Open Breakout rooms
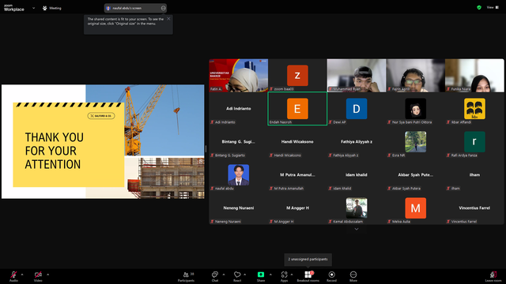 pos(308,276)
